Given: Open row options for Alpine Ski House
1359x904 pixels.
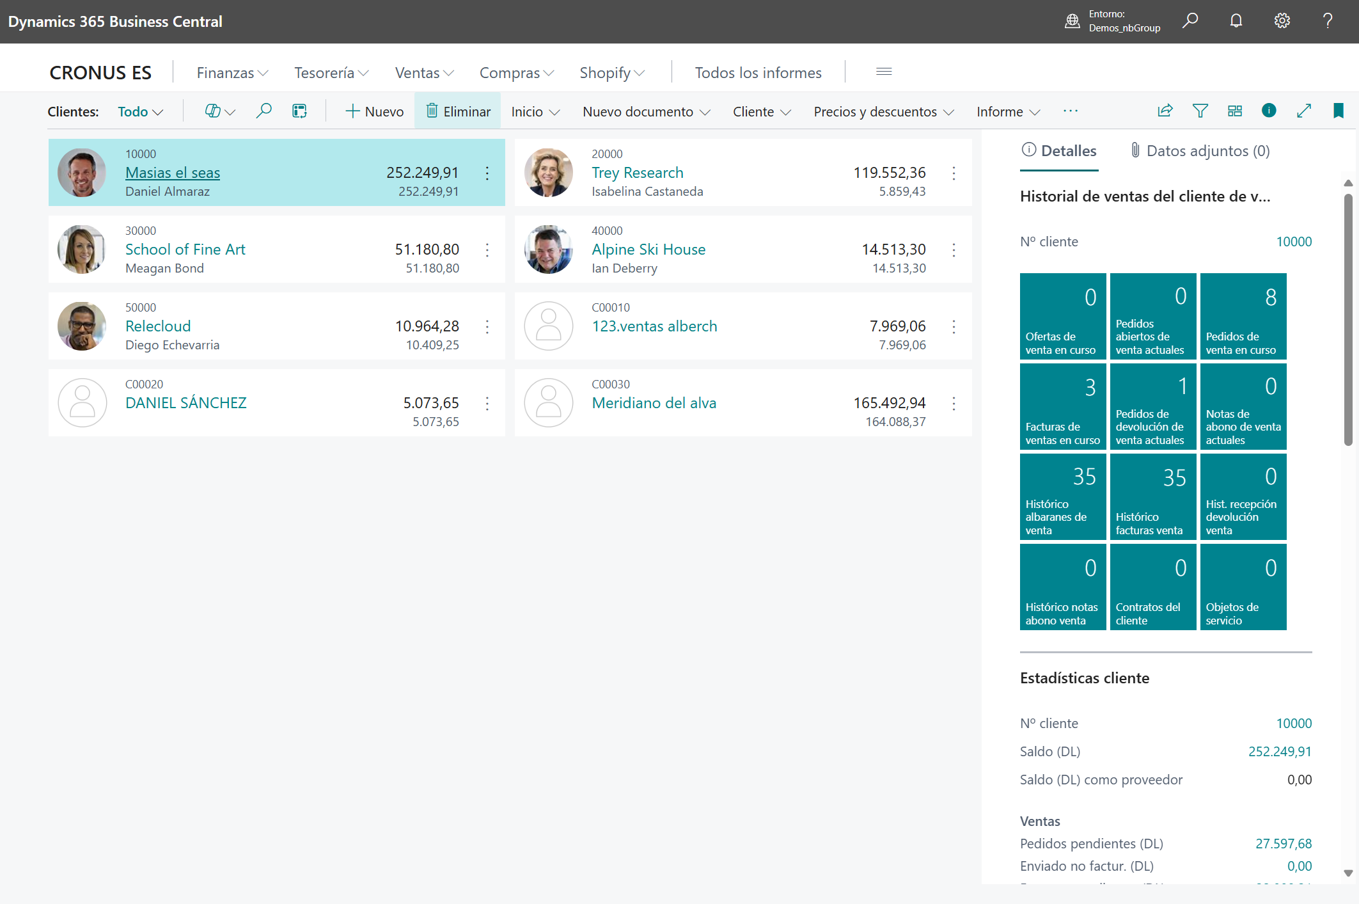Looking at the screenshot, I should coord(954,250).
